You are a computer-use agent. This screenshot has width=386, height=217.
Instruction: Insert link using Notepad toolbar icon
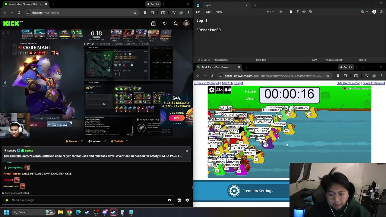tap(304, 12)
